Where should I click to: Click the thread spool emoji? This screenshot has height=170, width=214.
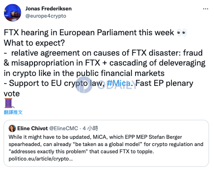tap(9, 103)
